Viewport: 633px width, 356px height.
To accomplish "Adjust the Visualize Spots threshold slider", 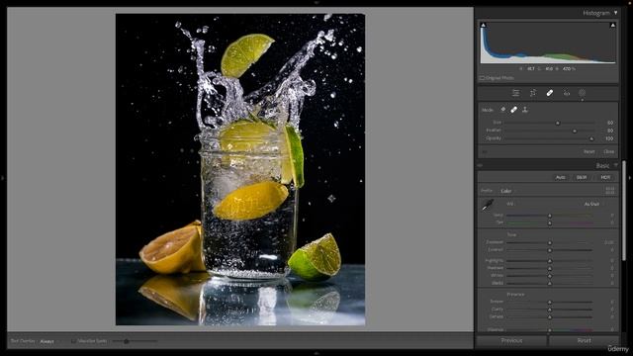I will (126, 341).
